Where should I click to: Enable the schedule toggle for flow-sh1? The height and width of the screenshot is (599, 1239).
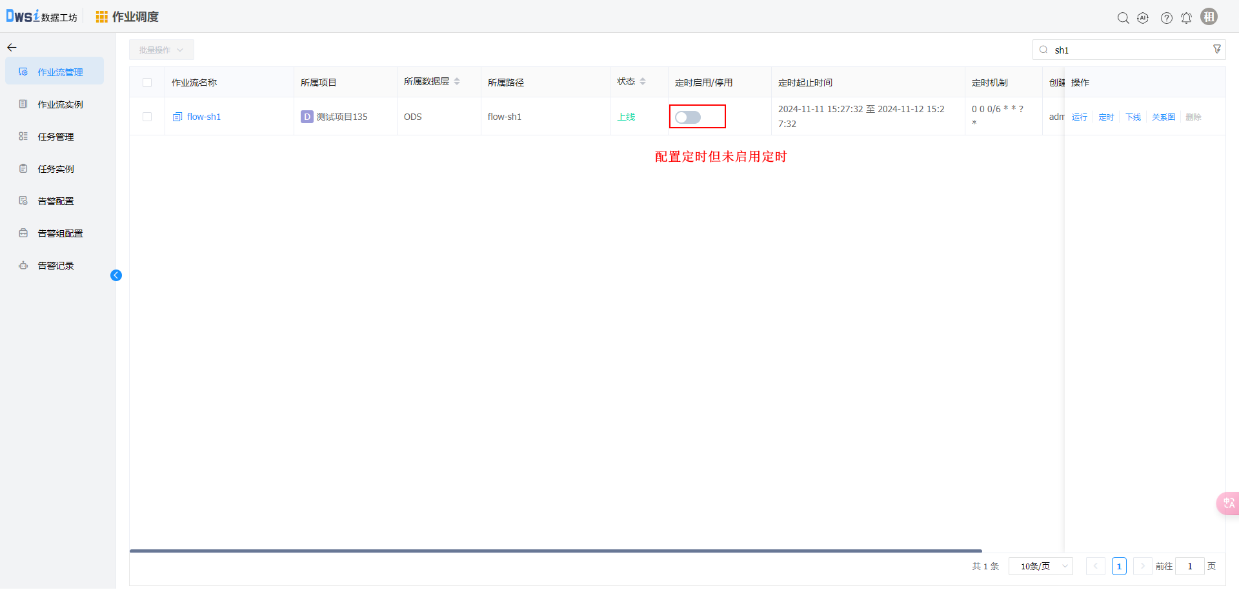(x=687, y=117)
